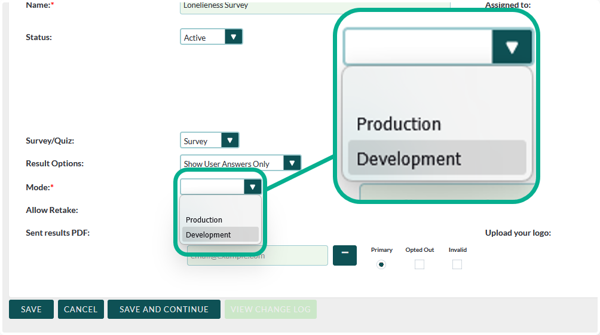Open the Show User Answers Only dropdown
This screenshot has height=335, width=600.
click(x=232, y=163)
